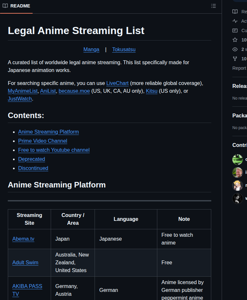Click the watchers eye icon
Screen dimensions: 247x300
[235, 49]
